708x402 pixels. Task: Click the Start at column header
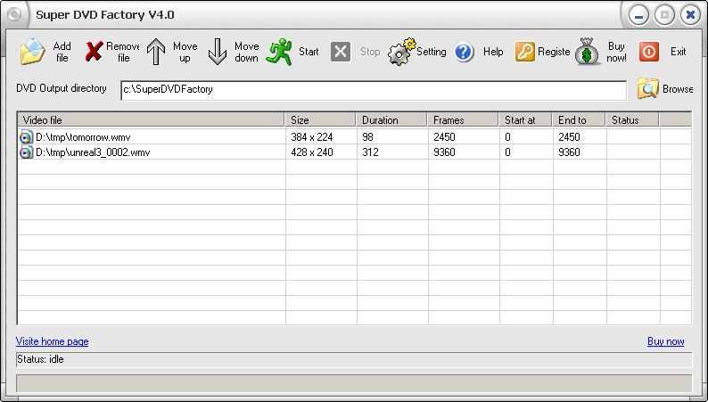tap(525, 120)
